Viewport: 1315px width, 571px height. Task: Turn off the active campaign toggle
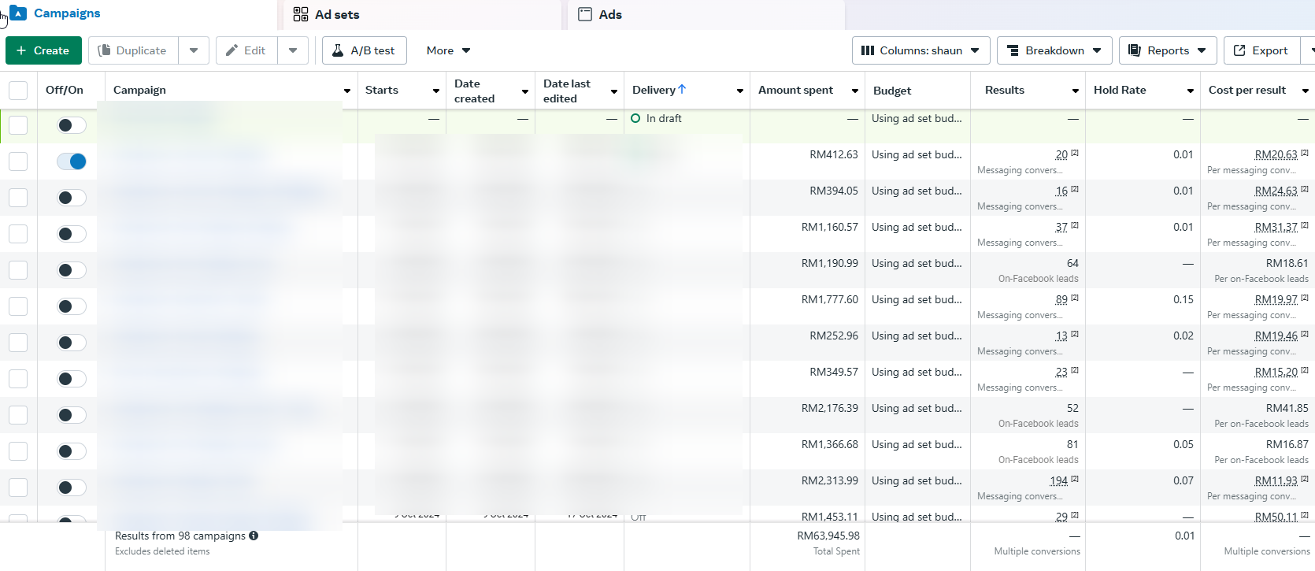pos(72,161)
